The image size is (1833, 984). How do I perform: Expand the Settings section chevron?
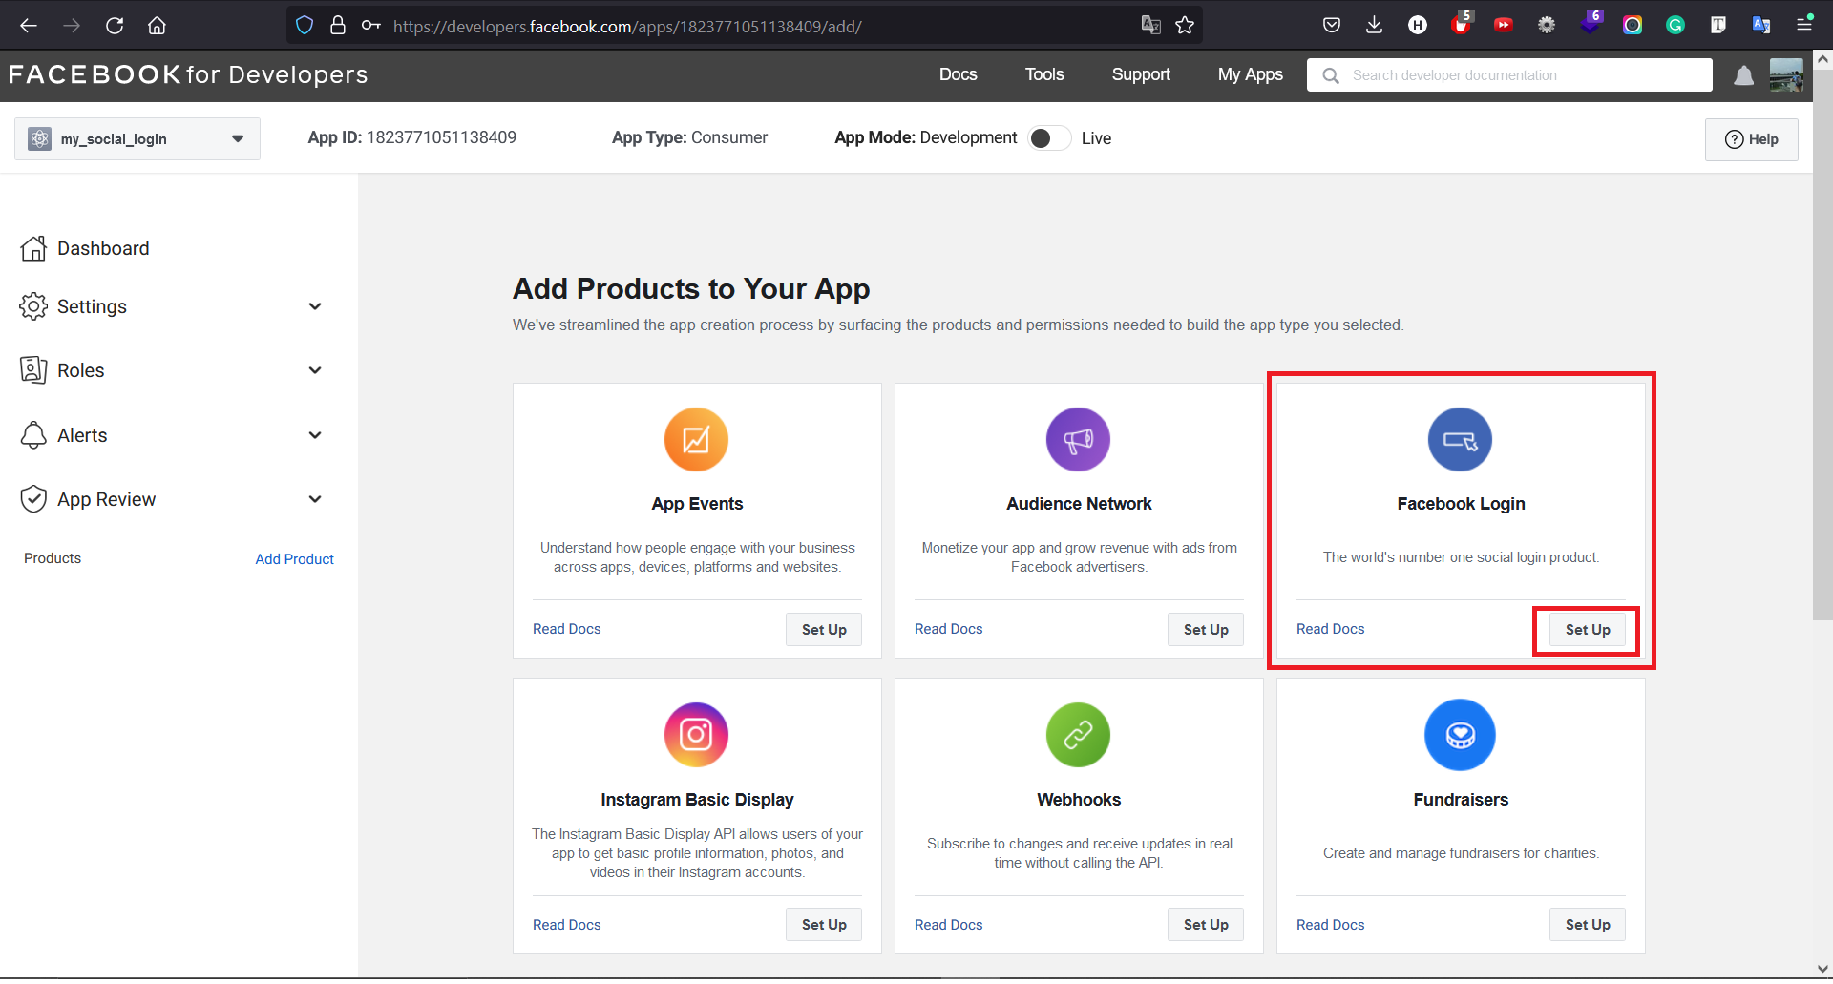tap(315, 306)
